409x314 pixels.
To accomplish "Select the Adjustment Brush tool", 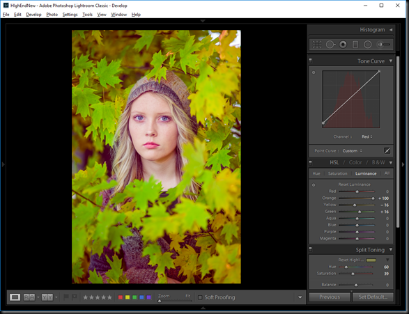I will point(384,45).
